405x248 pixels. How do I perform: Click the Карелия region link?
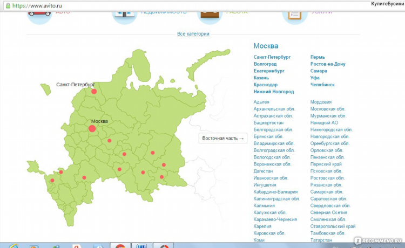click(x=262, y=226)
